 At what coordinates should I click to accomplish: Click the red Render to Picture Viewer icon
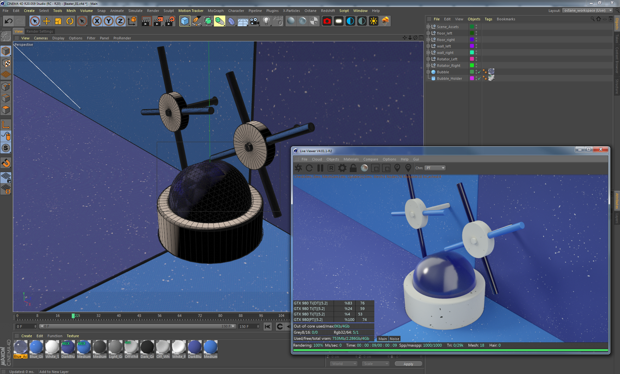[327, 21]
